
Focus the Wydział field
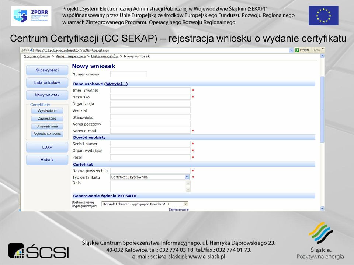coord(150,110)
